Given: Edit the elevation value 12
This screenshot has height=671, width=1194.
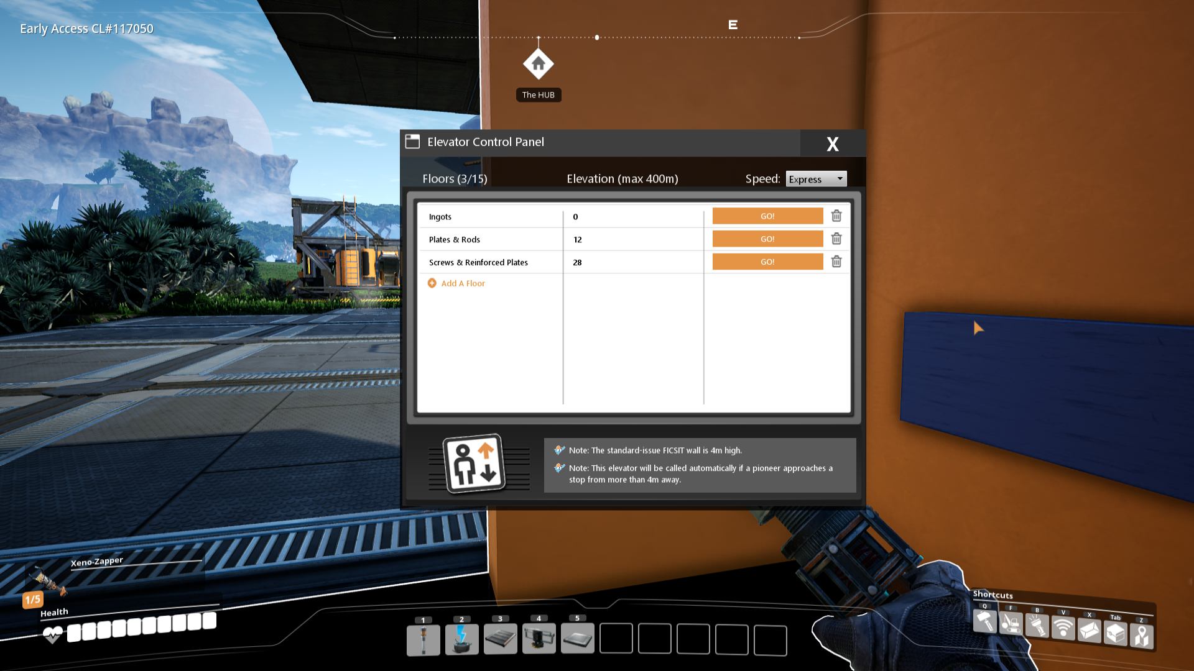Looking at the screenshot, I should click(x=634, y=240).
